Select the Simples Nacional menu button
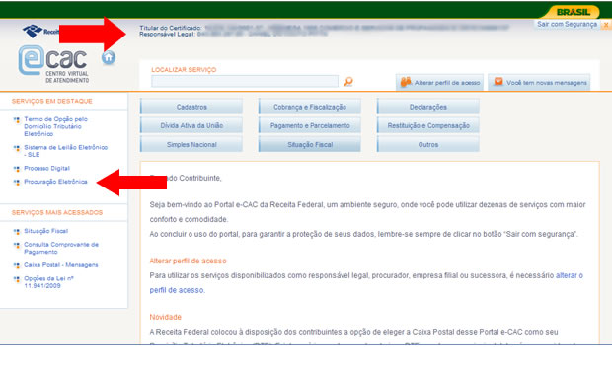Image resolution: width=612 pixels, height=374 pixels. [191, 144]
